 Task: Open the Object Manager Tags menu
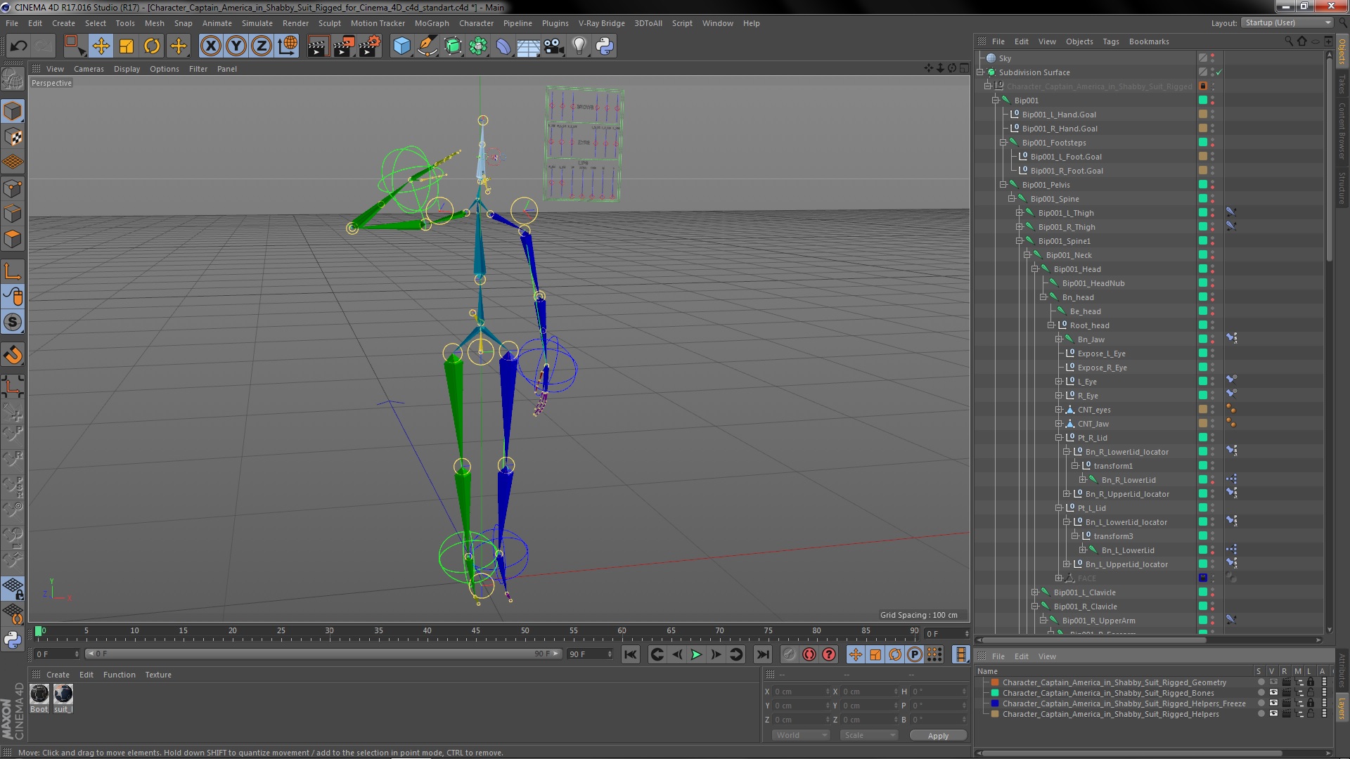click(1111, 41)
